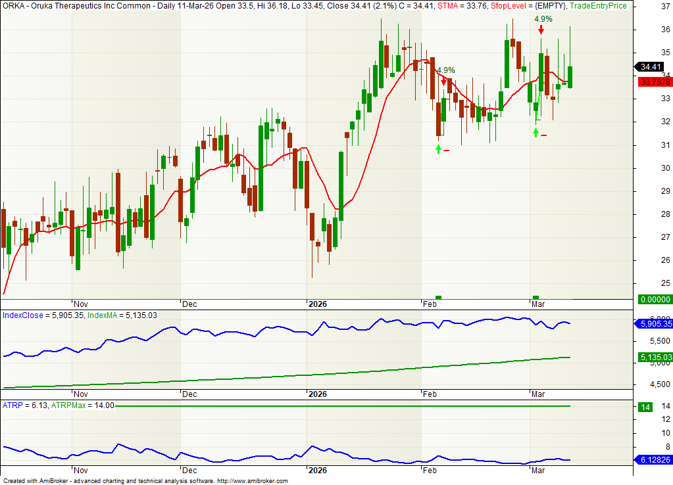This screenshot has height=485, width=673.
Task: Click the green buy arrow in early February
Action: [x=439, y=149]
